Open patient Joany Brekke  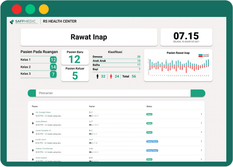41,121
